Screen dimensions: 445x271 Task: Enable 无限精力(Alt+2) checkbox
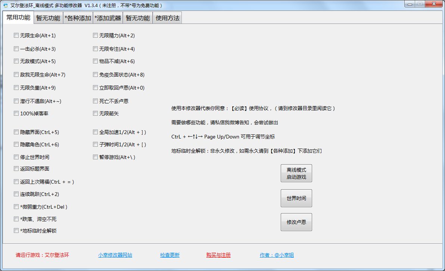pyautogui.click(x=95, y=35)
